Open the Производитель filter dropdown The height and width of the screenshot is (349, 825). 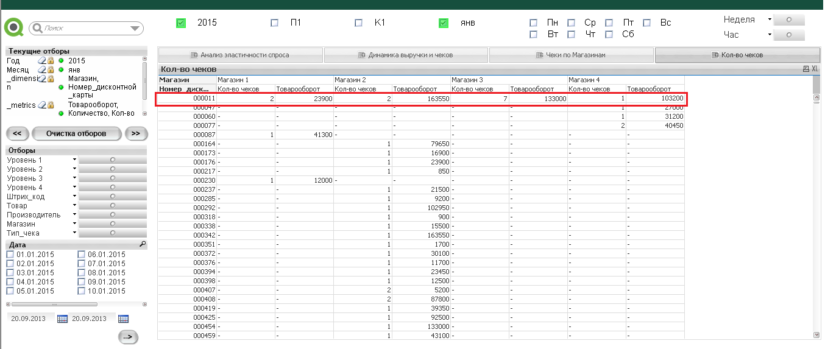pos(74,214)
